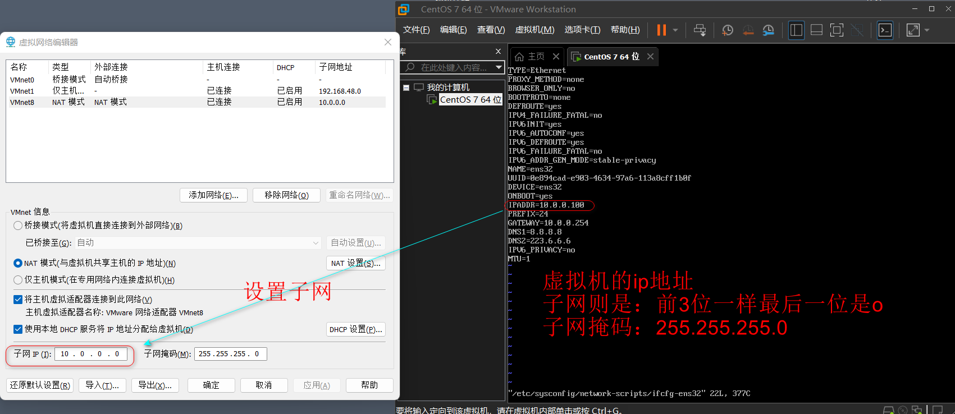Open the 编辑(E) menu

(453, 30)
